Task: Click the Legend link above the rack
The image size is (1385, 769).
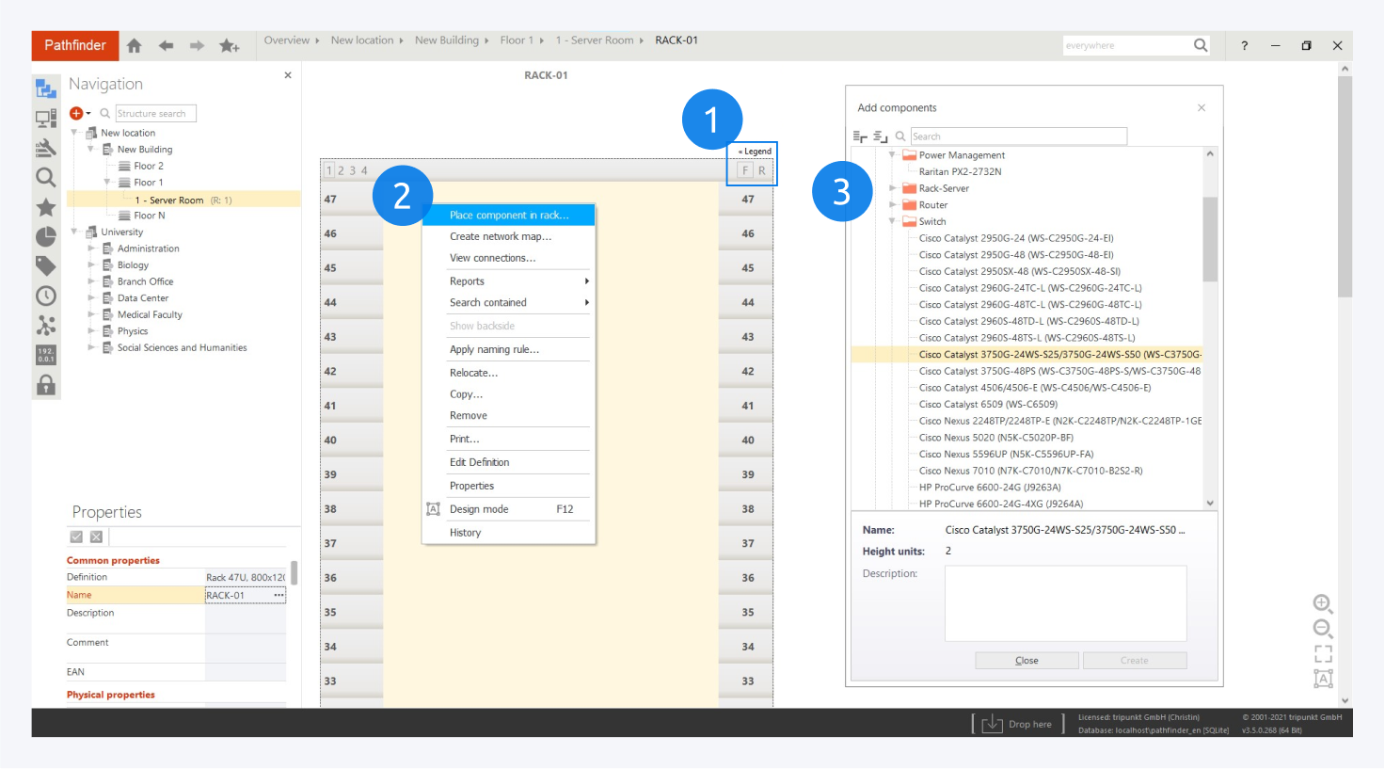Action: click(x=756, y=151)
